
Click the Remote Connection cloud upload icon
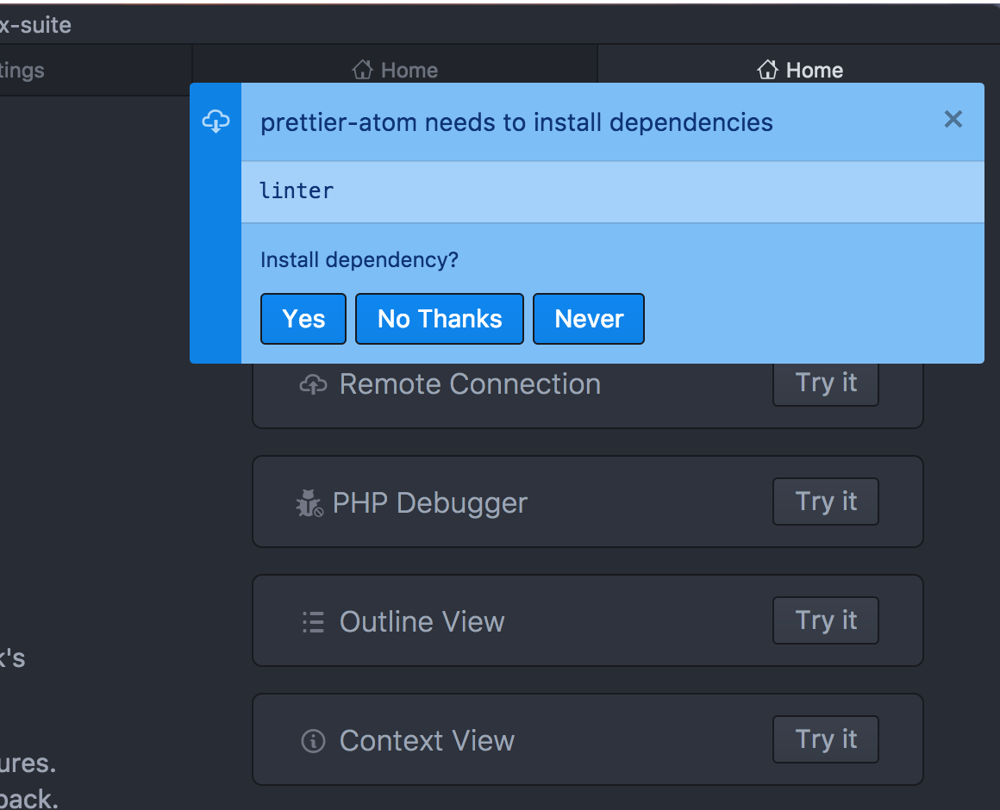(x=313, y=384)
